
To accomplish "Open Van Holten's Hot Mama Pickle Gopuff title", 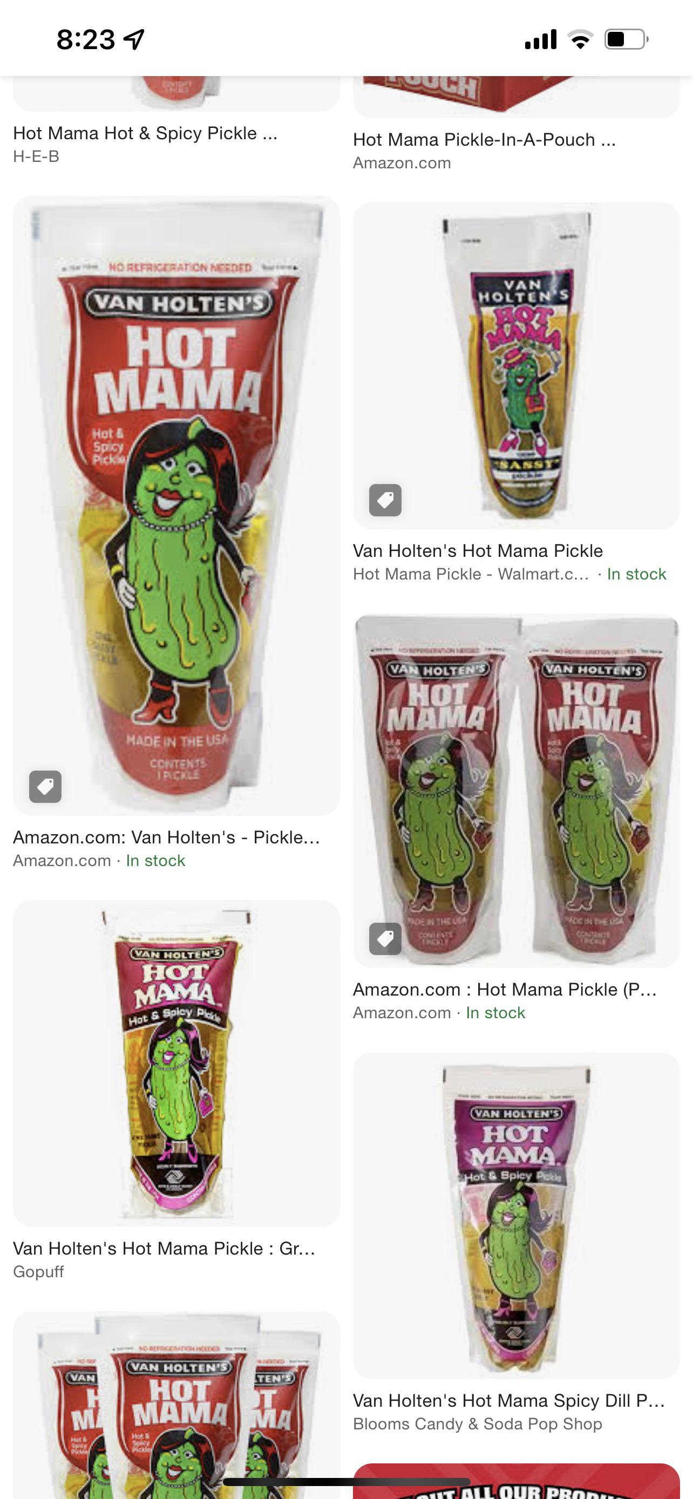I will 164,1248.
